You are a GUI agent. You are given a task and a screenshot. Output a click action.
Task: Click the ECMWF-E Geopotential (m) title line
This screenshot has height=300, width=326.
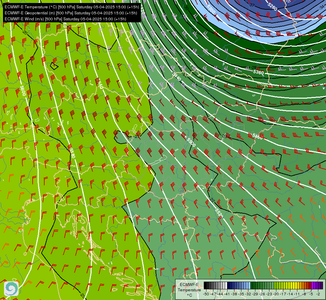point(71,13)
